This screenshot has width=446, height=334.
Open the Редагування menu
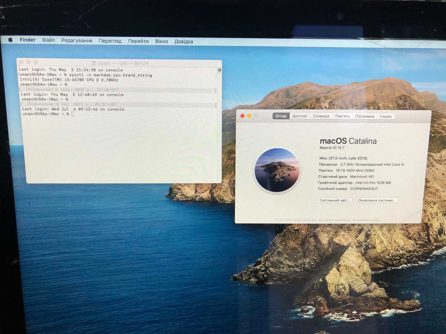(77, 41)
